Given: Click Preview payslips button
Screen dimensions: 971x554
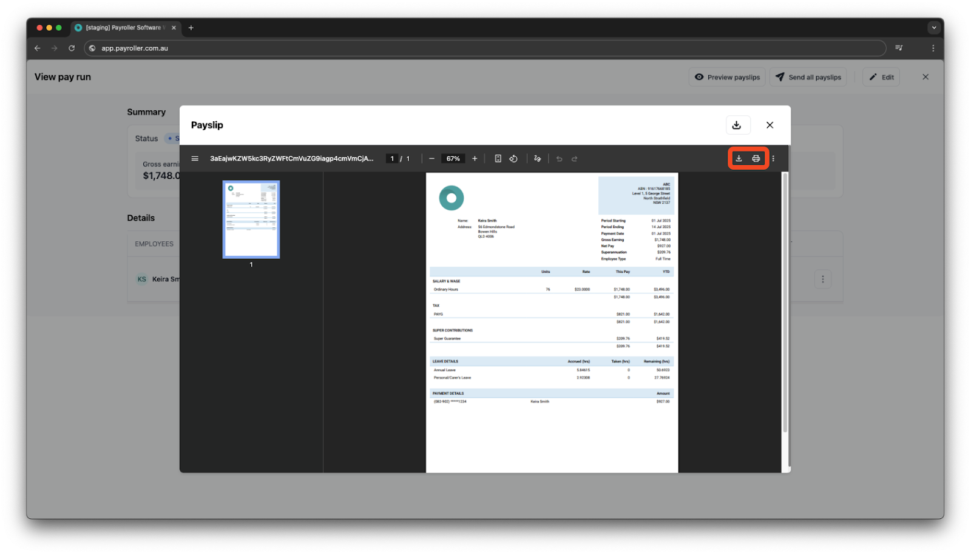Looking at the screenshot, I should pos(727,77).
